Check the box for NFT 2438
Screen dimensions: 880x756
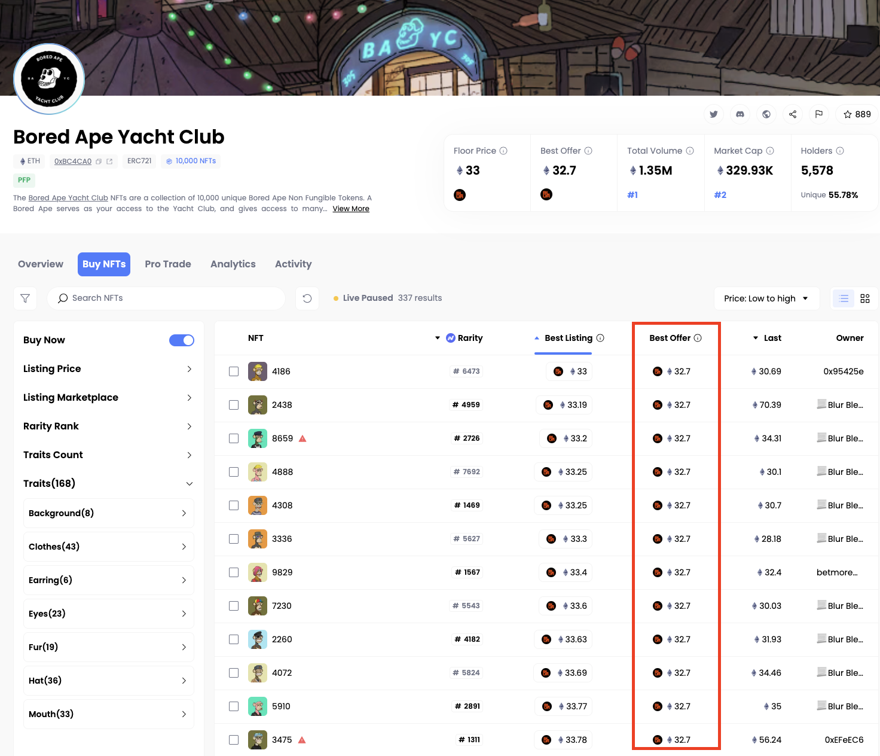coord(234,405)
